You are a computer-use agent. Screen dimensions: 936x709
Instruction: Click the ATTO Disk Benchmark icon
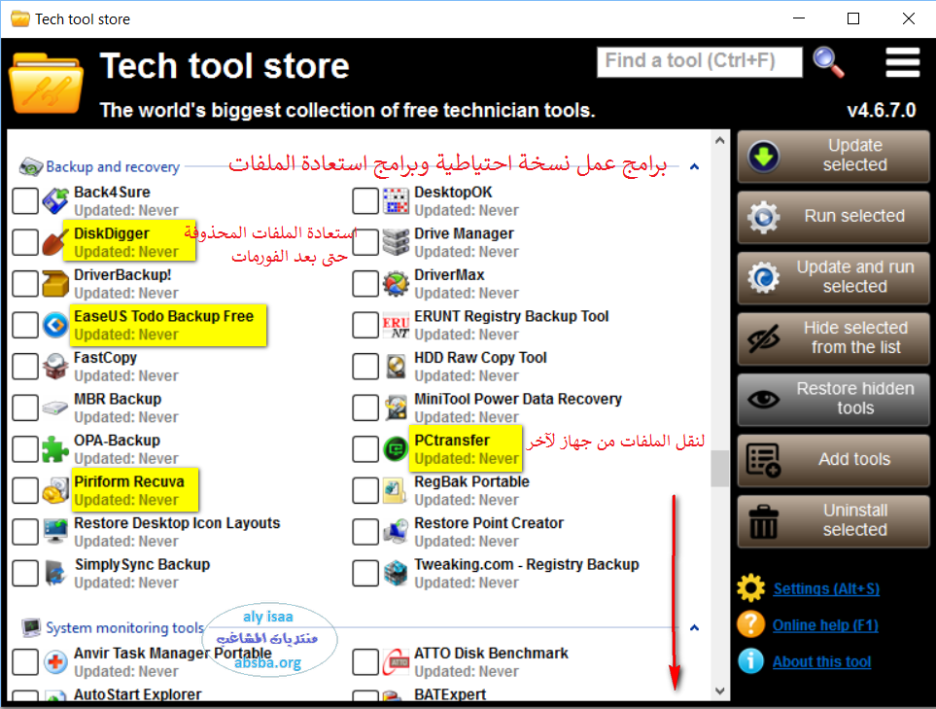pos(396,662)
